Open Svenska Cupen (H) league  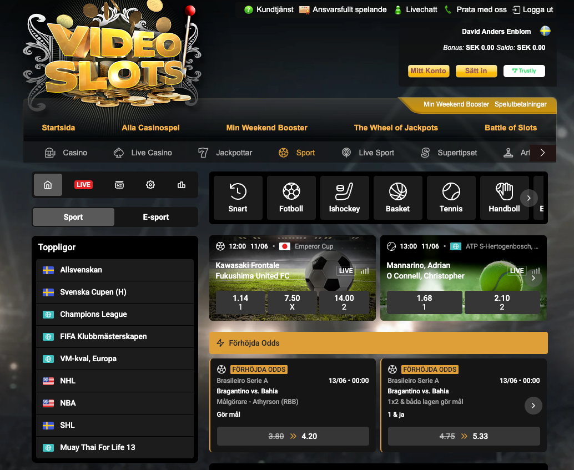pos(115,292)
